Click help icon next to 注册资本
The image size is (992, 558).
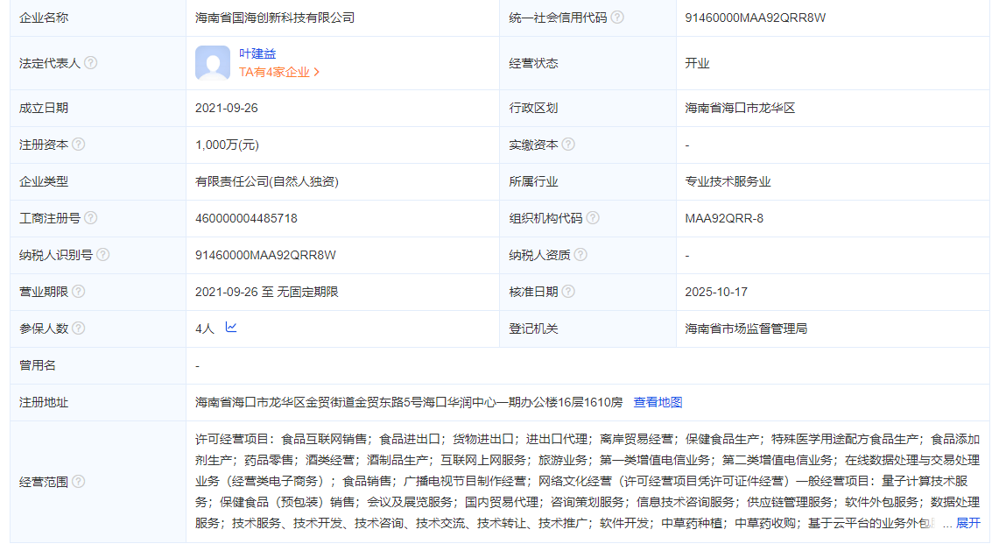coord(79,145)
